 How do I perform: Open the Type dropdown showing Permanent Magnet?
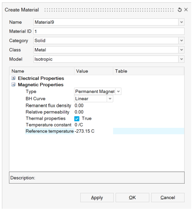(118, 91)
